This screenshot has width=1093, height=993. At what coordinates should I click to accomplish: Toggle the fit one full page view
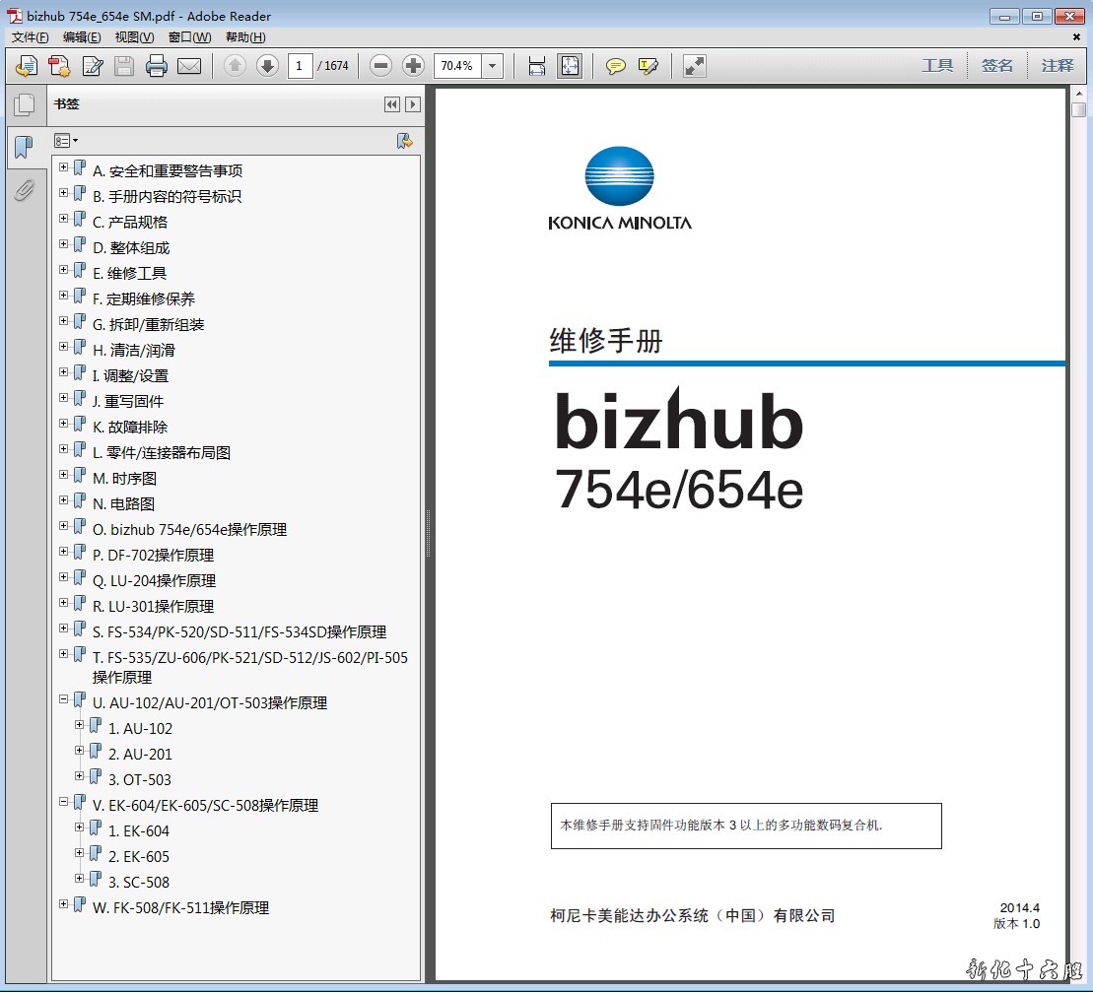click(x=570, y=66)
